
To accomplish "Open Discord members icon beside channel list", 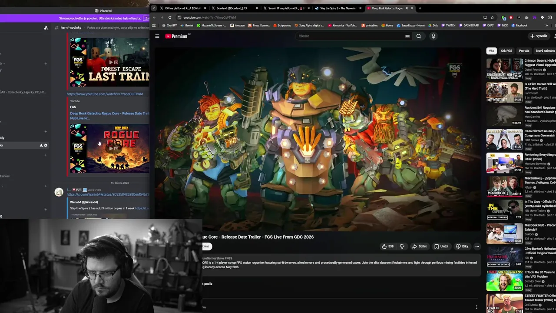I will click(x=46, y=28).
